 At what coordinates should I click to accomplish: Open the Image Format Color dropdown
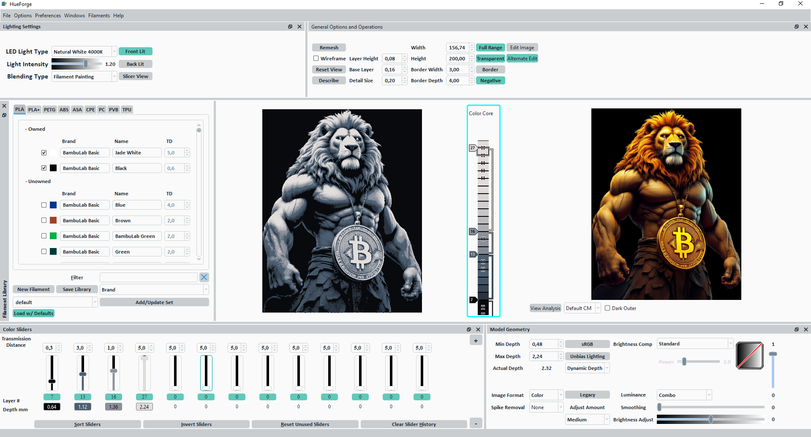coord(546,395)
